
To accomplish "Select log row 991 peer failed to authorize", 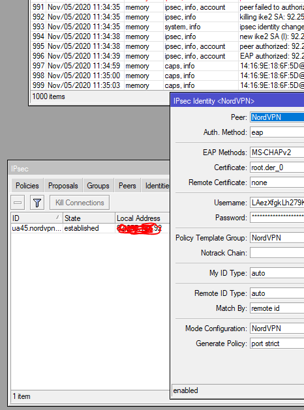I will pyautogui.click(x=168, y=7).
